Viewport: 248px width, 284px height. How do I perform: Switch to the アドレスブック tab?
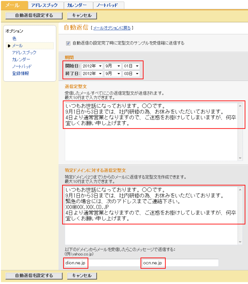[44, 5]
